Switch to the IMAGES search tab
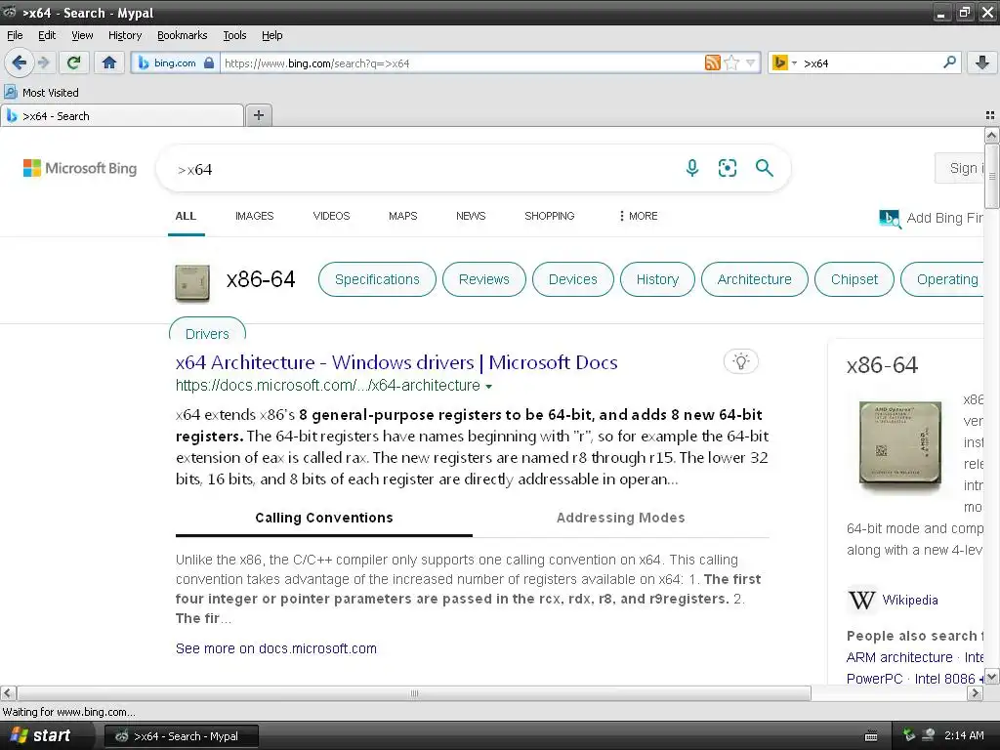Screen dimensions: 1000x750 (254, 216)
